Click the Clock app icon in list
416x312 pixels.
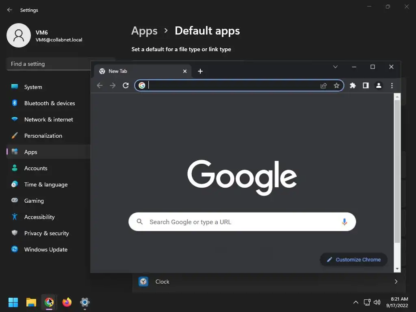[143, 282]
